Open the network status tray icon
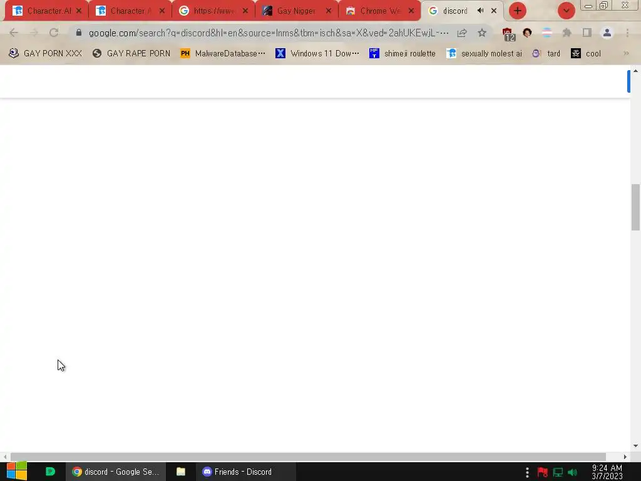 pos(558,472)
